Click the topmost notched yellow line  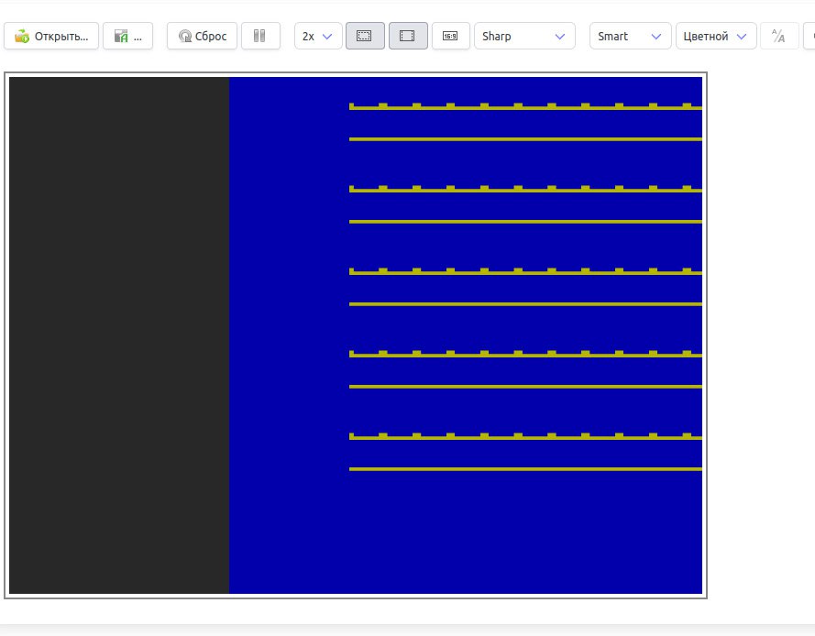pos(525,108)
